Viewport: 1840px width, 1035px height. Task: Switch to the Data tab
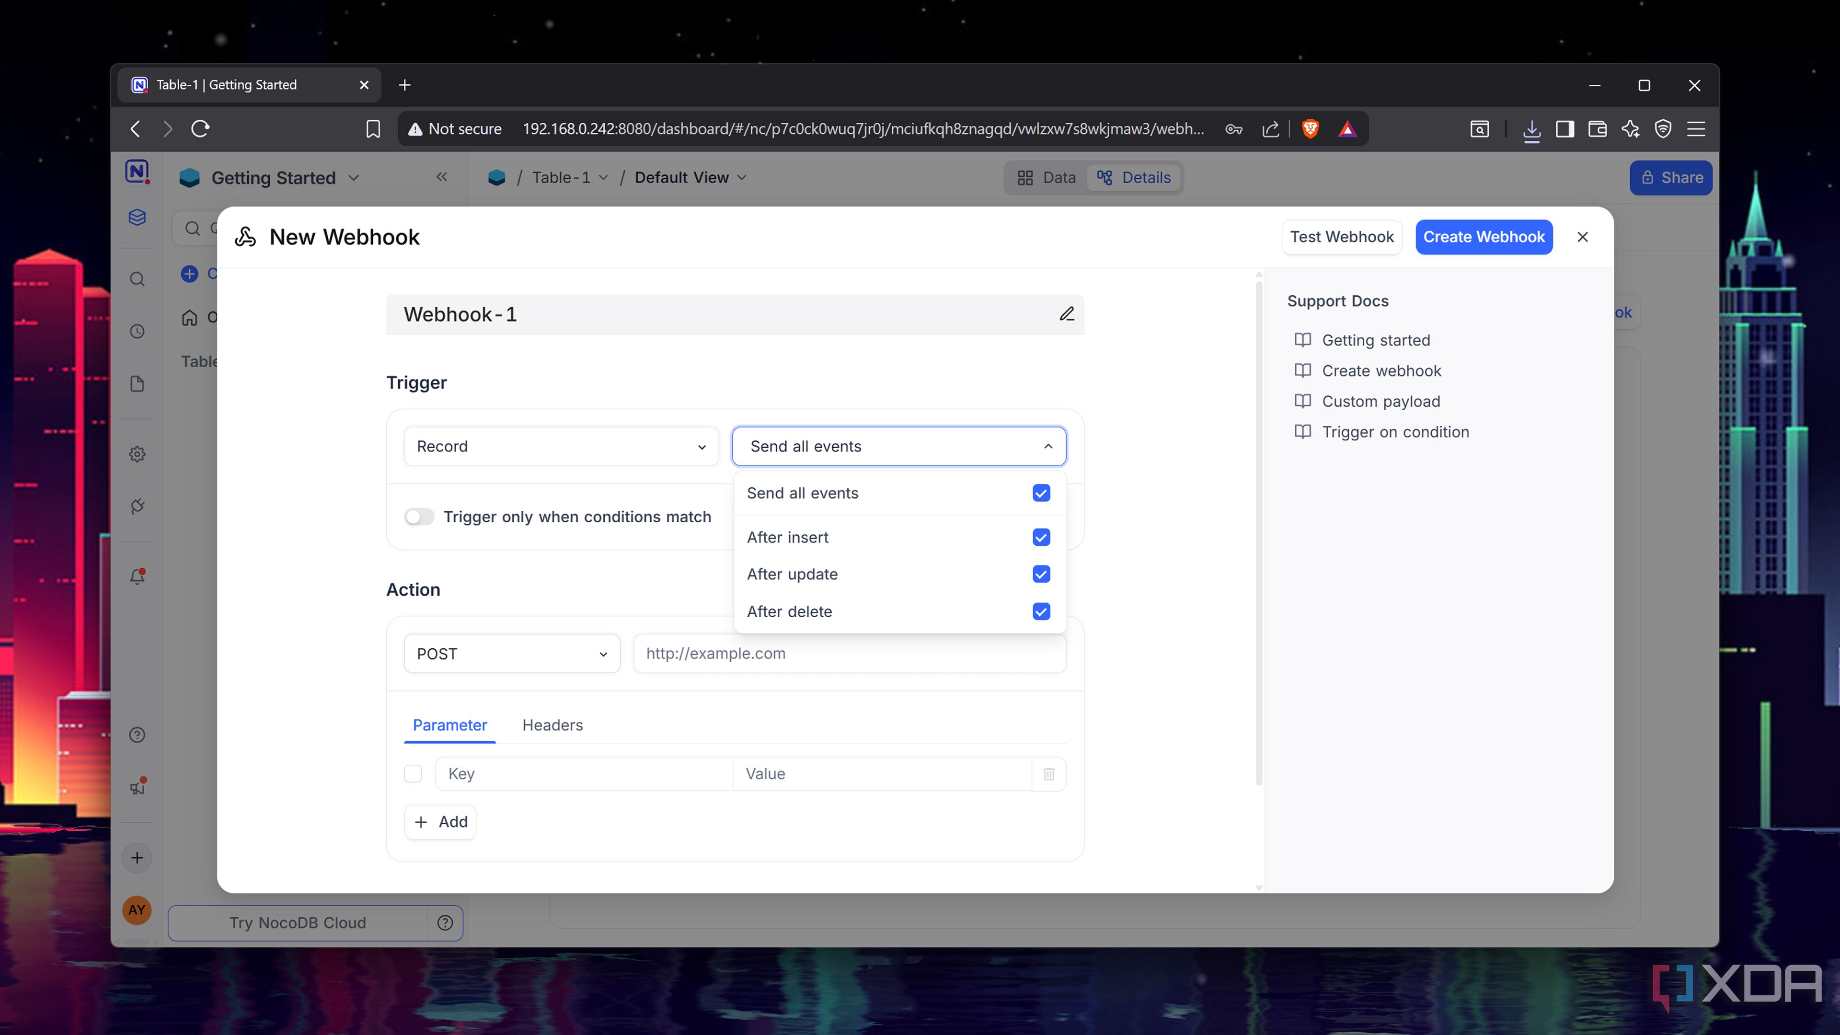pyautogui.click(x=1046, y=177)
